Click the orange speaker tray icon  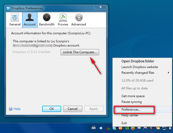151,128
